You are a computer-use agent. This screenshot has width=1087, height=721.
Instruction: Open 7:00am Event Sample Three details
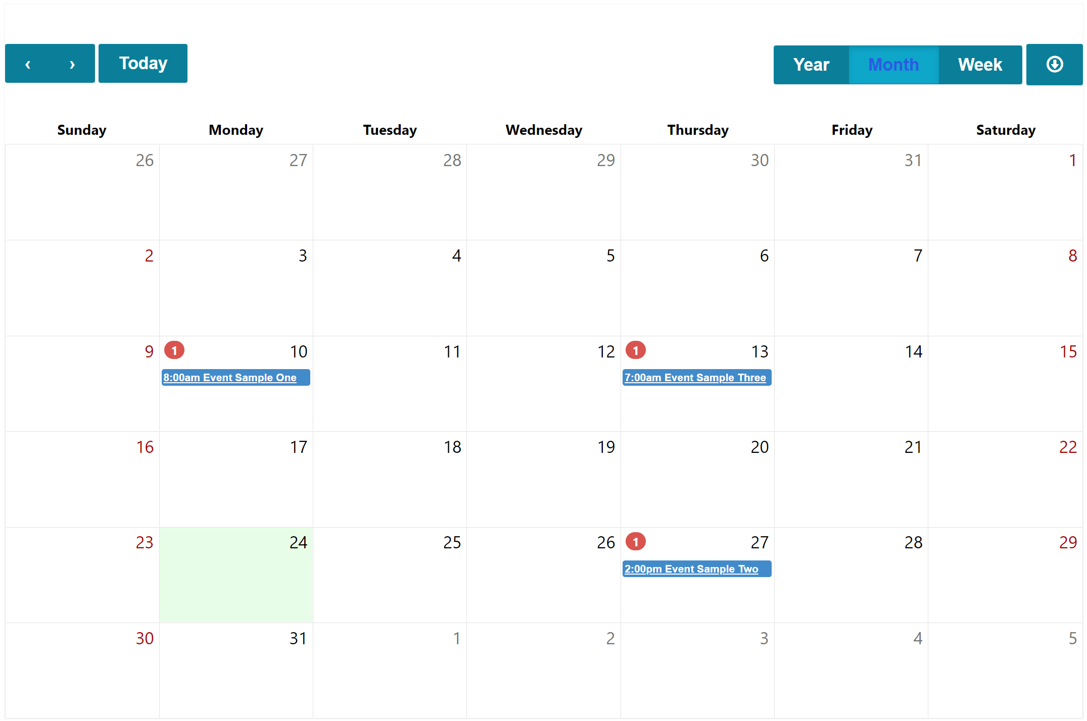[x=695, y=378]
